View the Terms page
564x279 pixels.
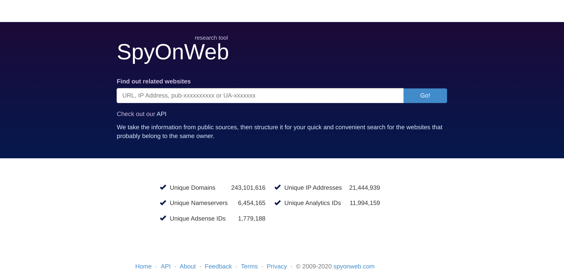(x=249, y=266)
